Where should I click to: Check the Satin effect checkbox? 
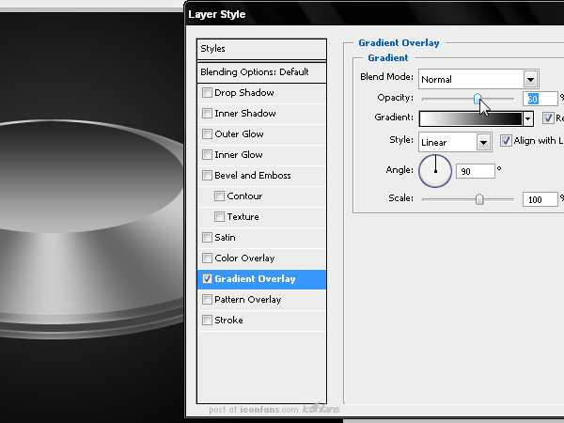point(207,238)
